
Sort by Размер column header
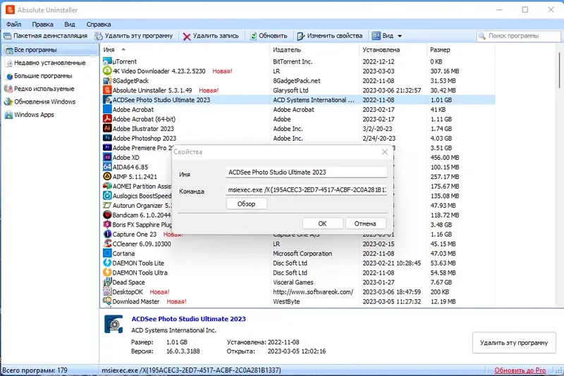[x=461, y=50]
